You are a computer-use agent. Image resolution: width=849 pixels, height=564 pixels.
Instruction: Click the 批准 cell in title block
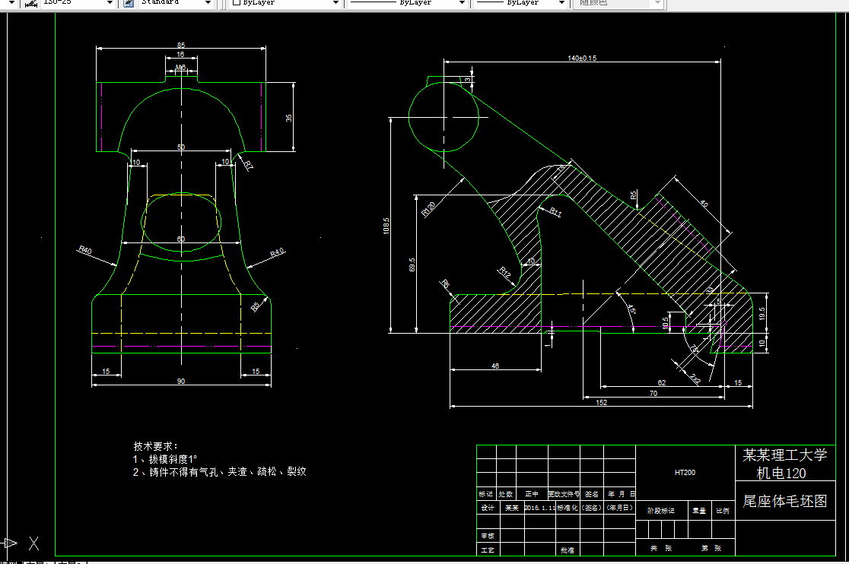tap(567, 550)
